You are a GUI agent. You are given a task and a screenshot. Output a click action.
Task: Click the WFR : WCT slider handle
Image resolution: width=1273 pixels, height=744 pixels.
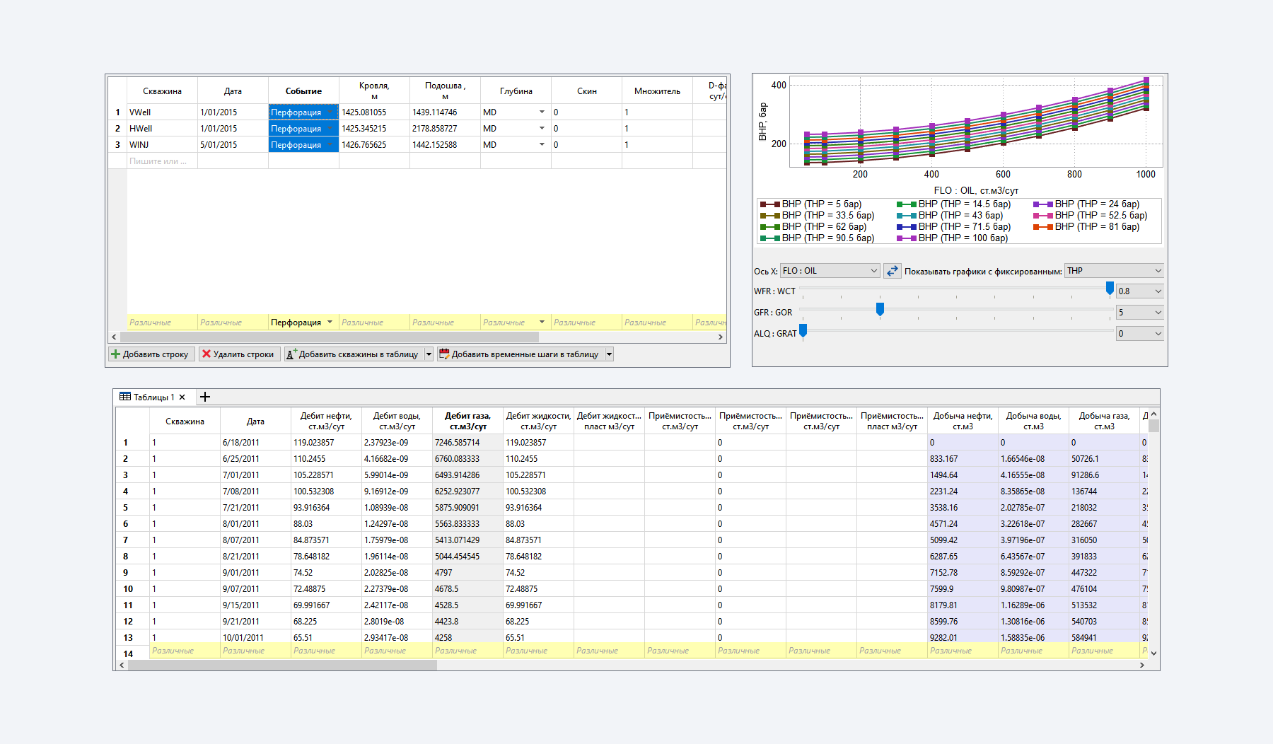point(1110,289)
